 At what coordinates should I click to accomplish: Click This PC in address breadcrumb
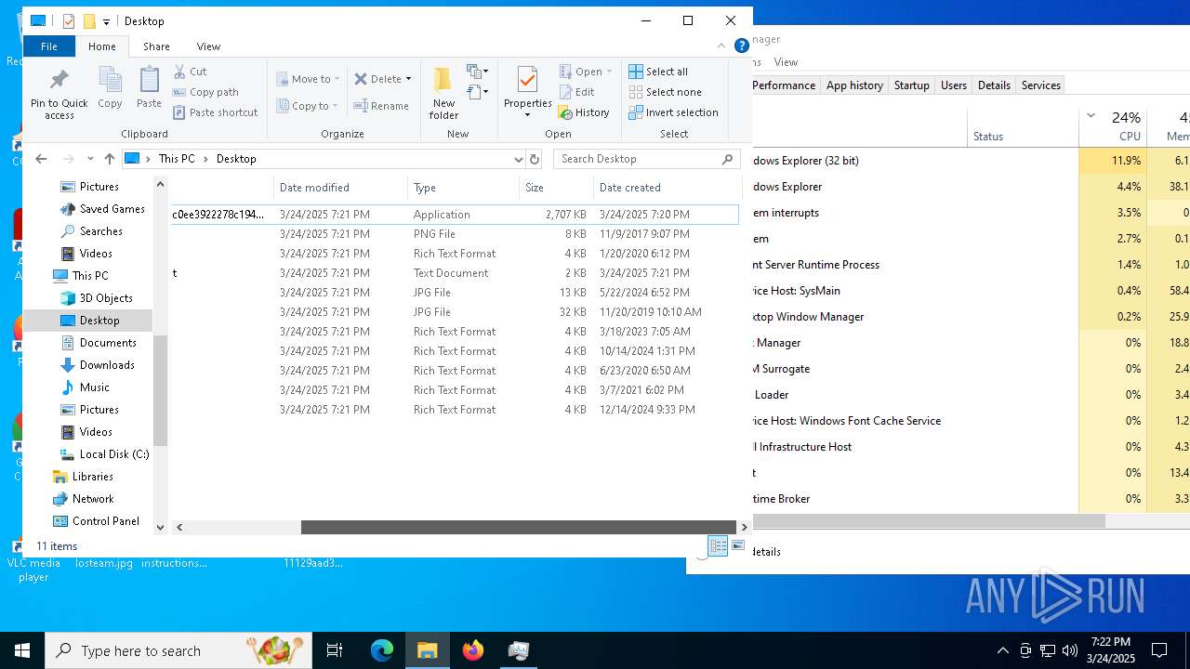[x=177, y=159]
